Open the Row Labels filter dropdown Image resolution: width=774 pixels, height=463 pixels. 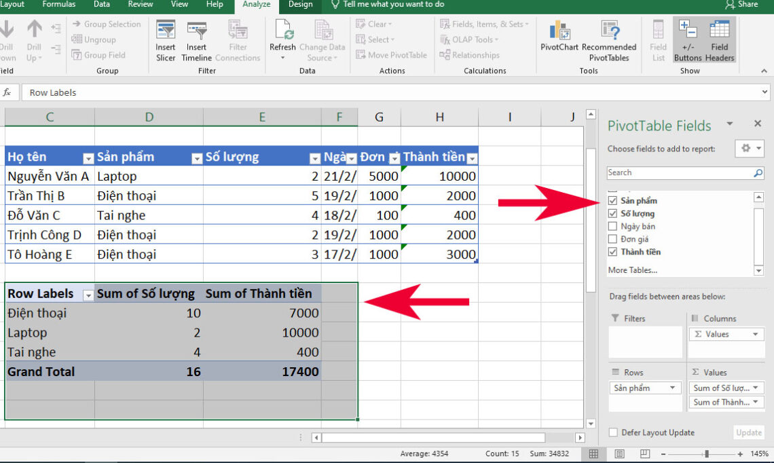click(x=88, y=294)
